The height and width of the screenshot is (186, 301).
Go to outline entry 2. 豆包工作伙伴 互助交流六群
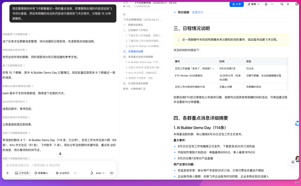click(x=143, y=67)
